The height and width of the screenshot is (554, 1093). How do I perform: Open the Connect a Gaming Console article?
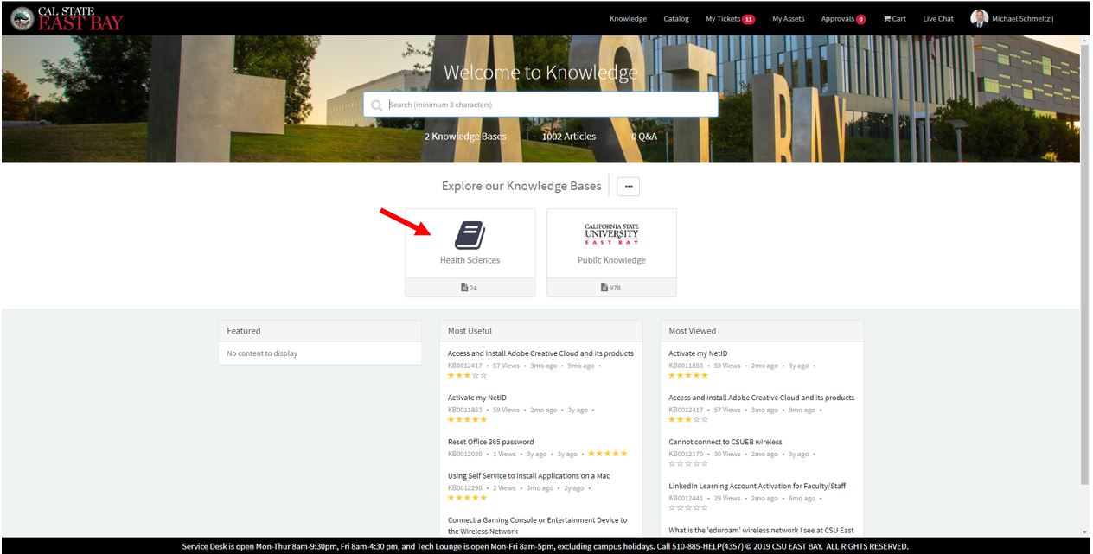pyautogui.click(x=537, y=525)
